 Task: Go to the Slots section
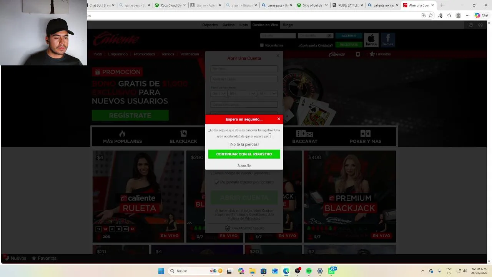(x=243, y=25)
